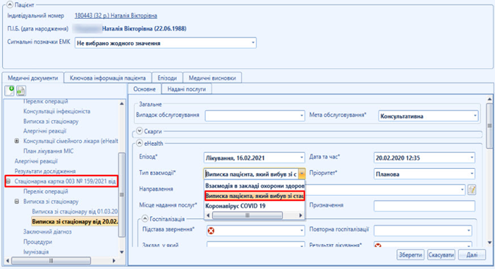Click the Далі button
This screenshot has width=495, height=269.
(x=472, y=254)
